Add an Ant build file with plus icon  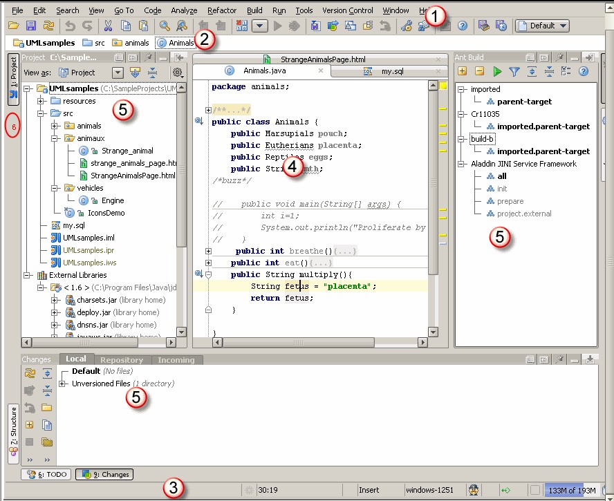click(463, 71)
